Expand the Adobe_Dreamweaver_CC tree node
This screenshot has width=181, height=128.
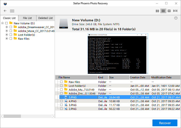pyautogui.click(x=7, y=27)
